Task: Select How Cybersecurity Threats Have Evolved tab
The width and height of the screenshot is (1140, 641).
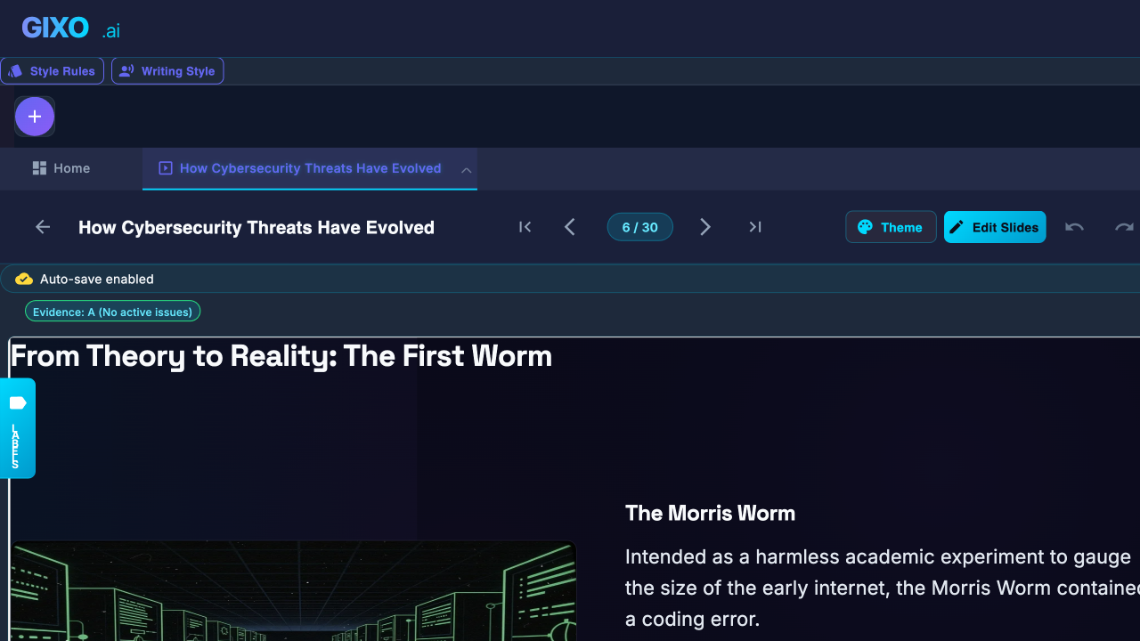Action: [x=300, y=168]
